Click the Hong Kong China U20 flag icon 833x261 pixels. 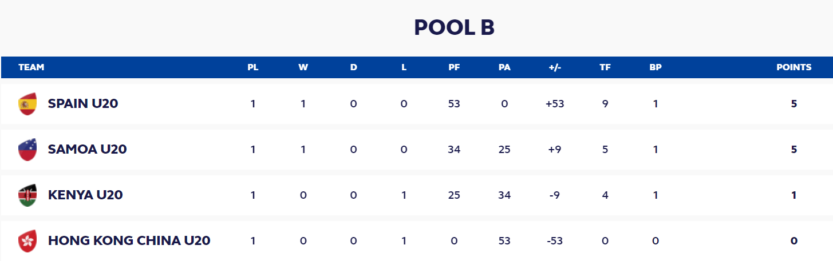27,241
